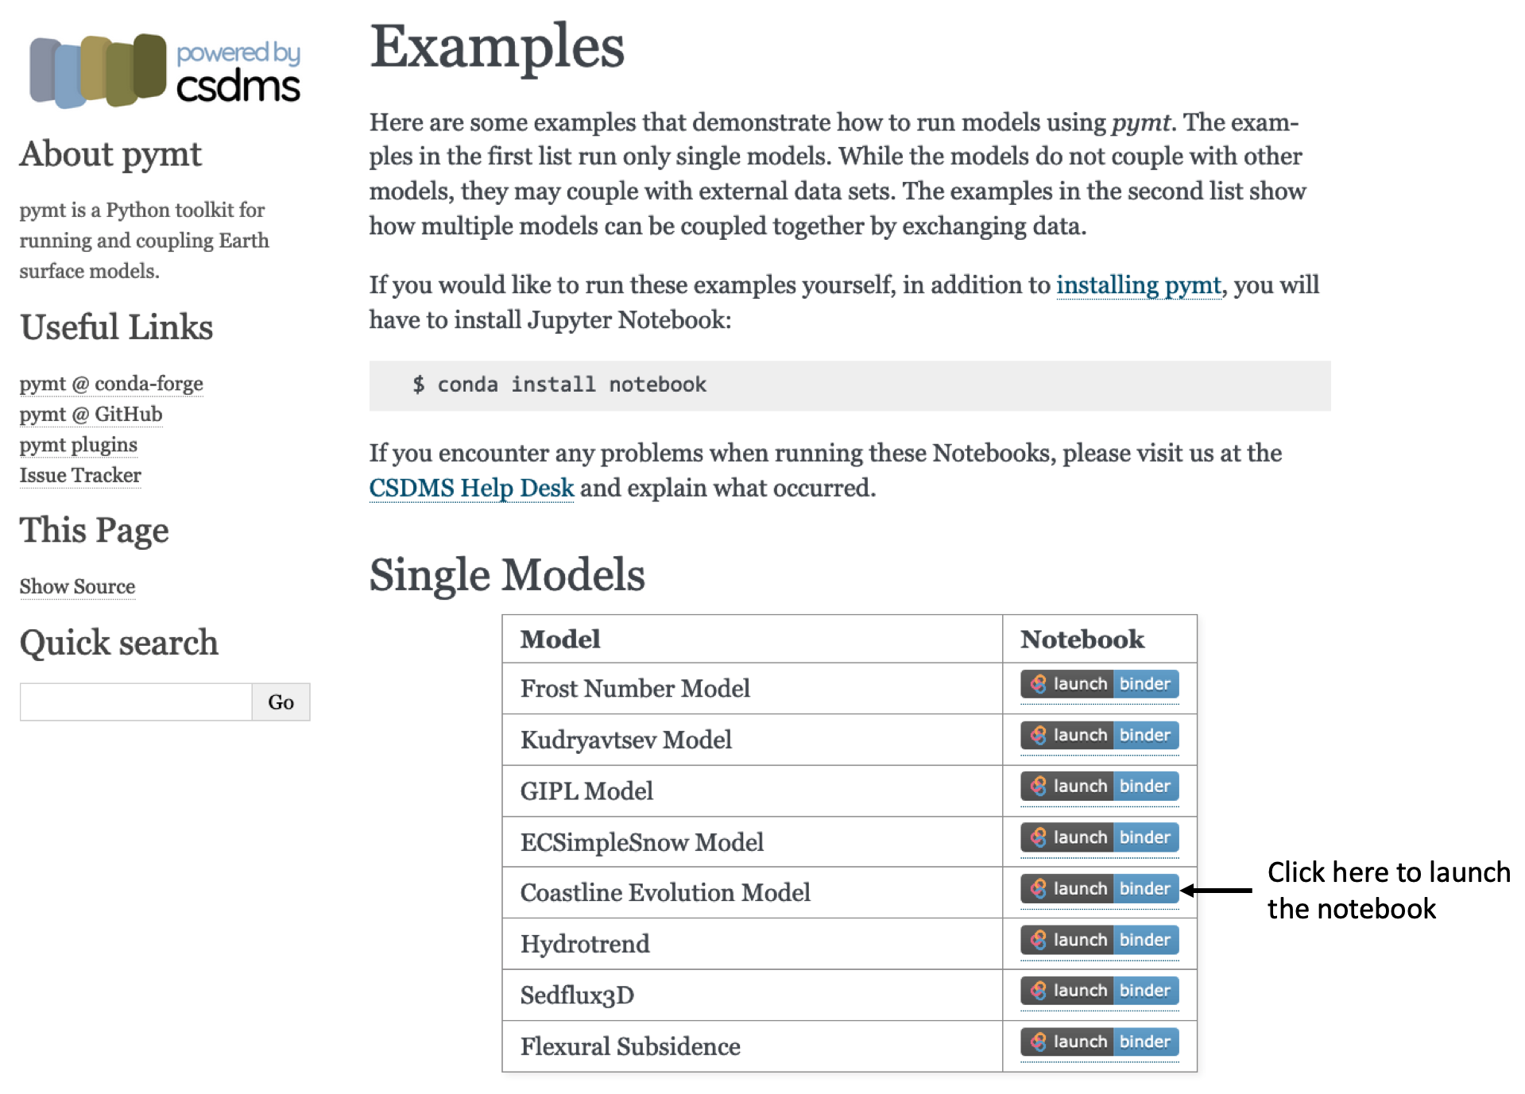1525x1094 pixels.
Task: Launch binder for Coastline Evolution Model
Action: pos(1099,888)
